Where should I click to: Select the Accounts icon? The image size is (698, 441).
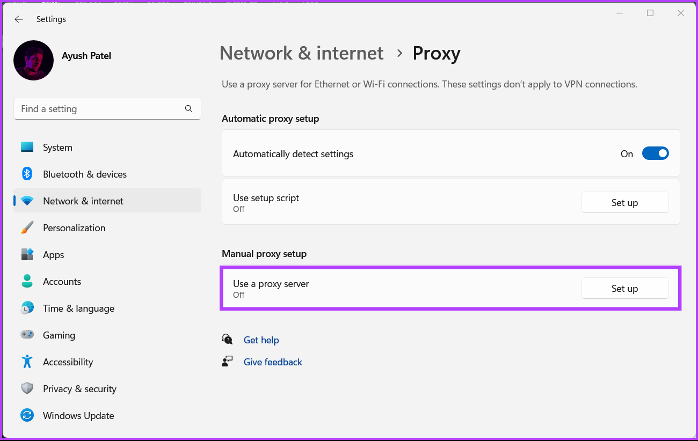tap(27, 281)
